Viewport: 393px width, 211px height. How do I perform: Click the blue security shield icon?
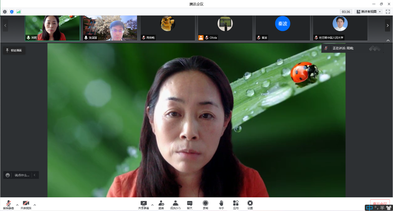[12, 12]
